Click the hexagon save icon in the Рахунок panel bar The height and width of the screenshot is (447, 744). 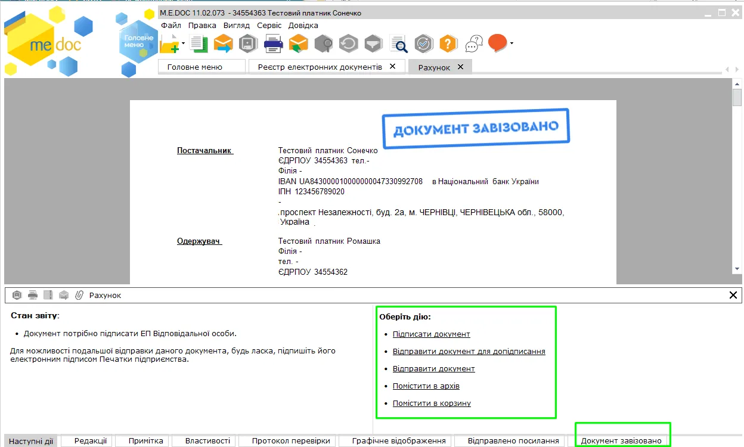pyautogui.click(x=17, y=295)
